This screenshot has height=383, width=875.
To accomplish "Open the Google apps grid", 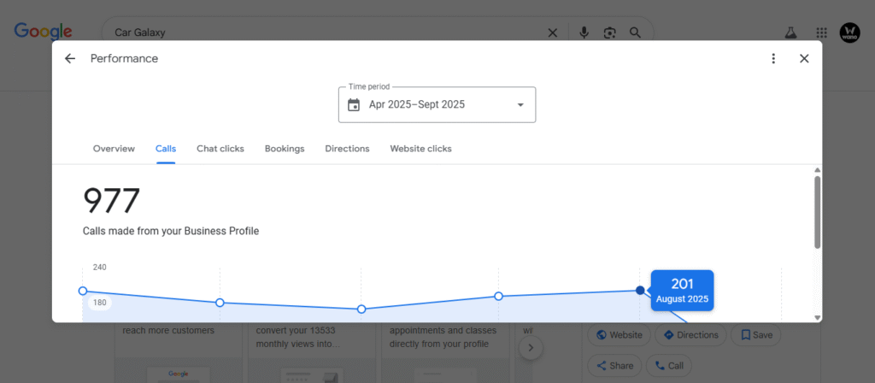I will [x=821, y=32].
